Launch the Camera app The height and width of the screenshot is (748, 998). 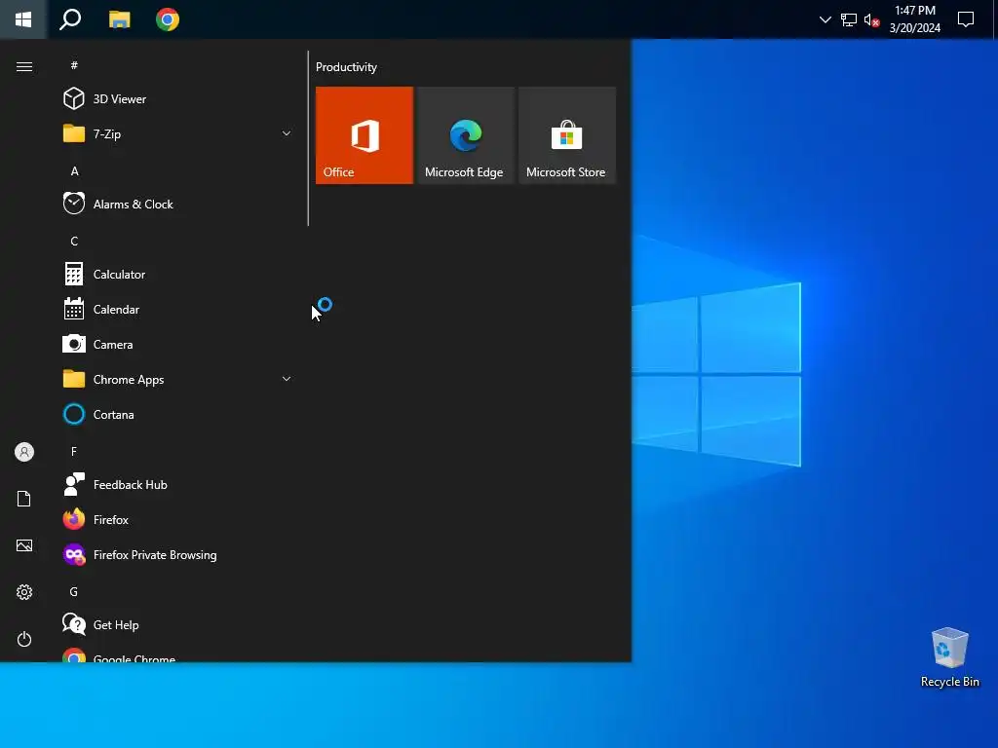tap(175, 344)
